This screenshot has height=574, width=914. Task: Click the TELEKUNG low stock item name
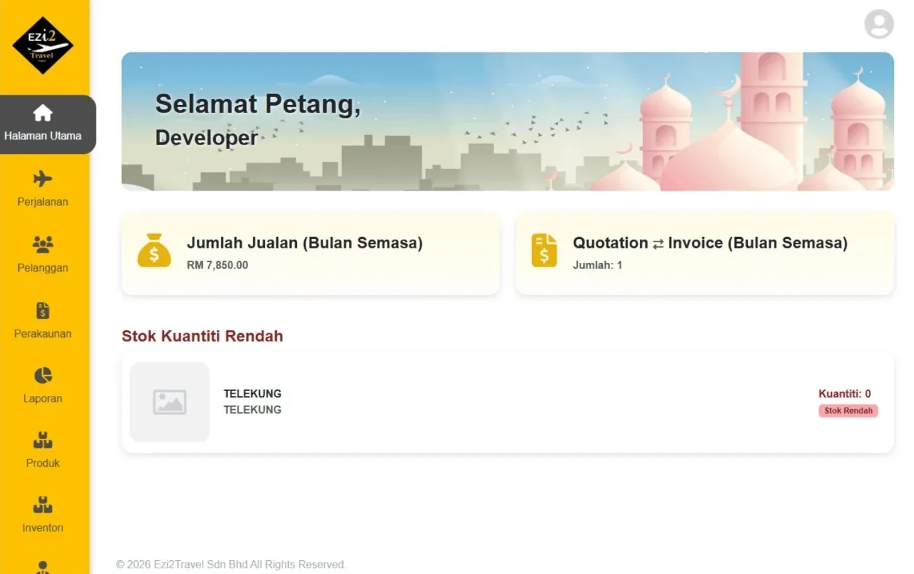[252, 394]
